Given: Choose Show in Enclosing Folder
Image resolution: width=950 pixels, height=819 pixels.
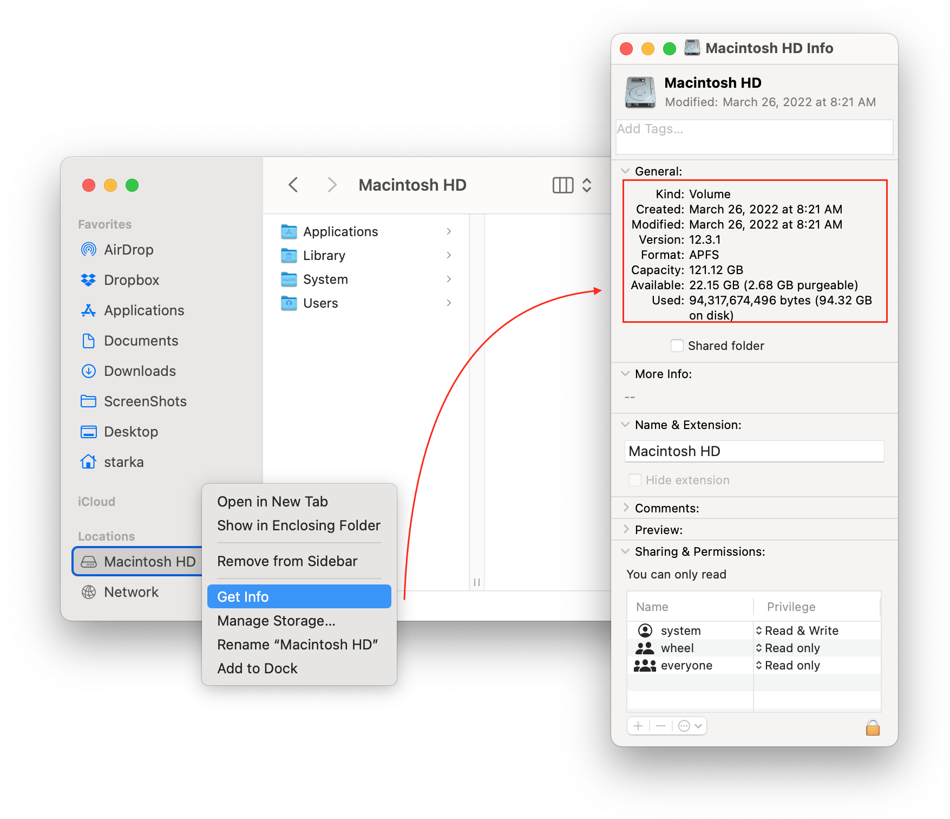Looking at the screenshot, I should [299, 525].
